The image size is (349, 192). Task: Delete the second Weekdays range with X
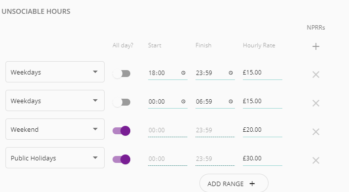click(x=316, y=103)
